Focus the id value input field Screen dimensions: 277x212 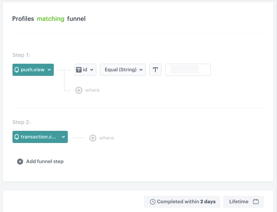(x=188, y=70)
